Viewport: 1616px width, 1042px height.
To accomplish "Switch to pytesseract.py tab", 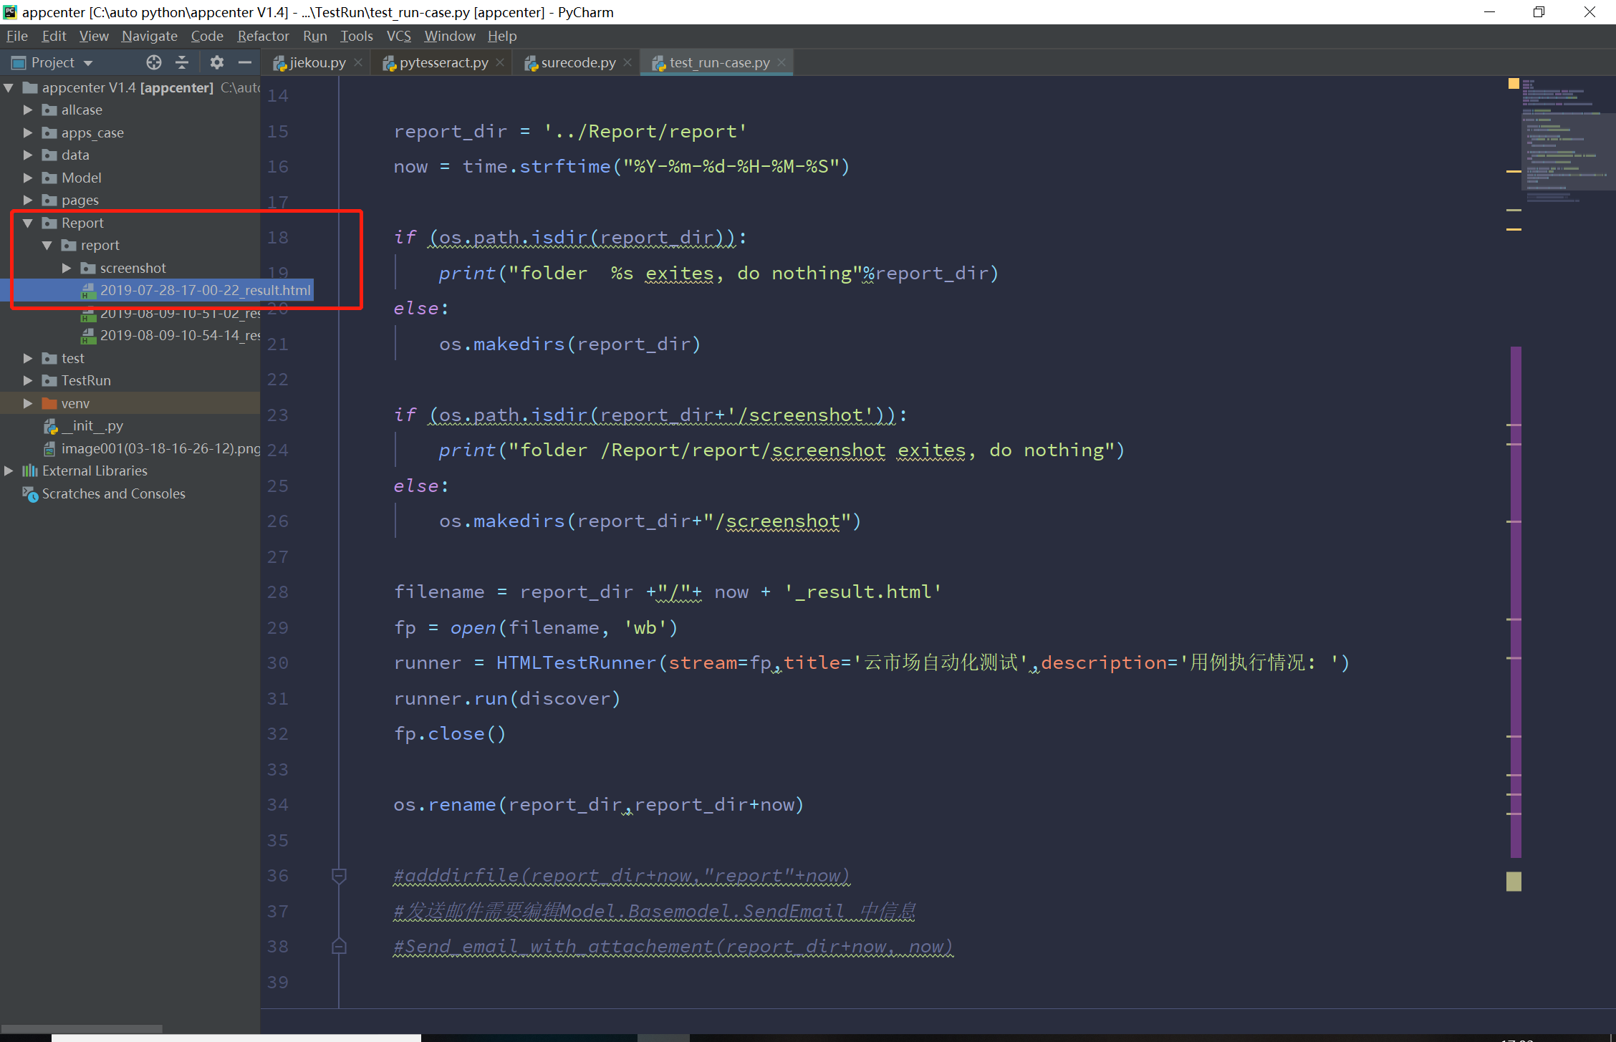I will (x=443, y=63).
